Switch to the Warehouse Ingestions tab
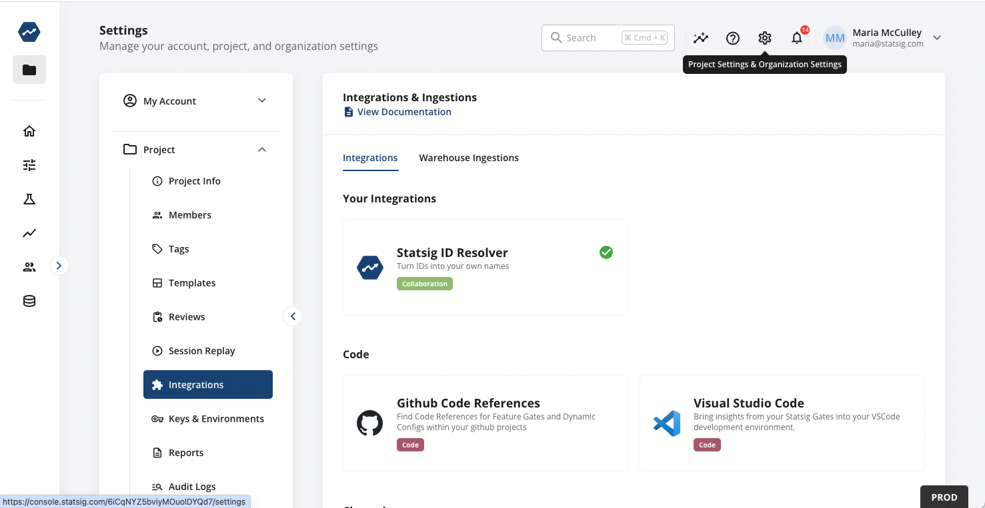The width and height of the screenshot is (985, 508). click(x=469, y=158)
